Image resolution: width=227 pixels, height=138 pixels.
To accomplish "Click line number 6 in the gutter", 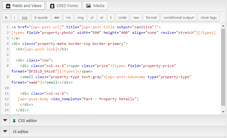I will point(7,55).
